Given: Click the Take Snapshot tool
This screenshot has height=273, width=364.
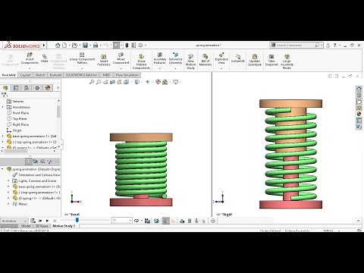Looking at the screenshot, I should click(271, 60).
